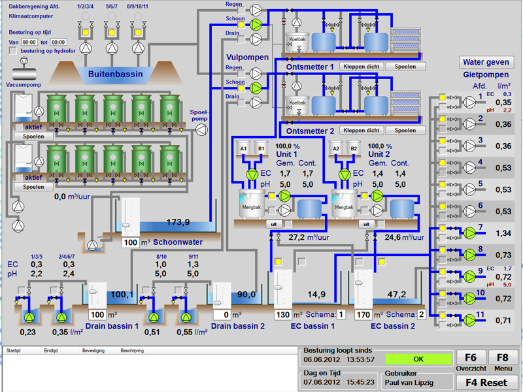
Task: Enable the besturing op hydrofor checkbox
Action: [x=13, y=50]
